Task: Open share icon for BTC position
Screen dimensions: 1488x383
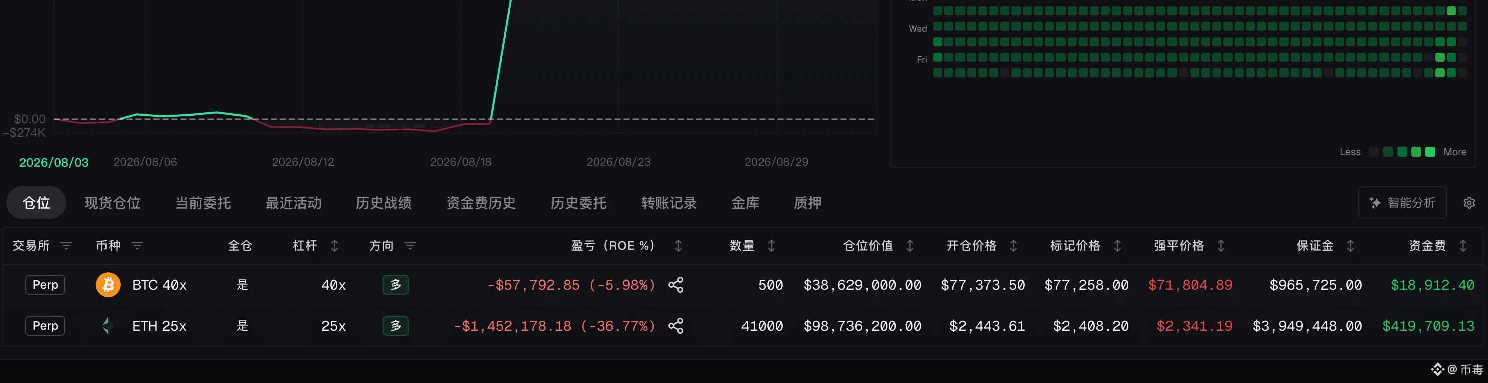Action: coord(675,285)
